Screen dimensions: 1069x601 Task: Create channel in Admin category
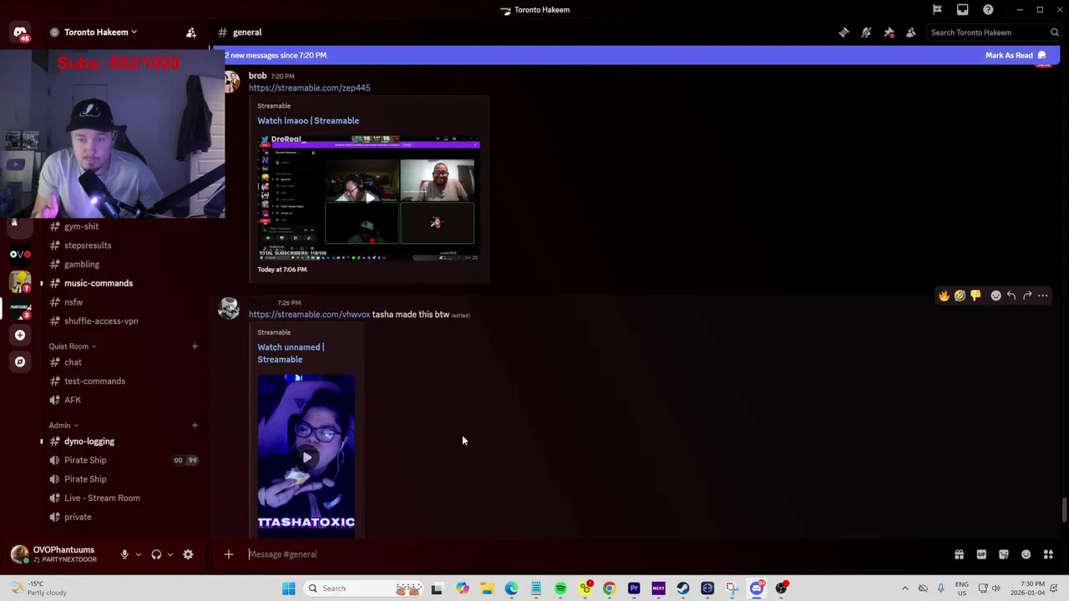(x=195, y=426)
